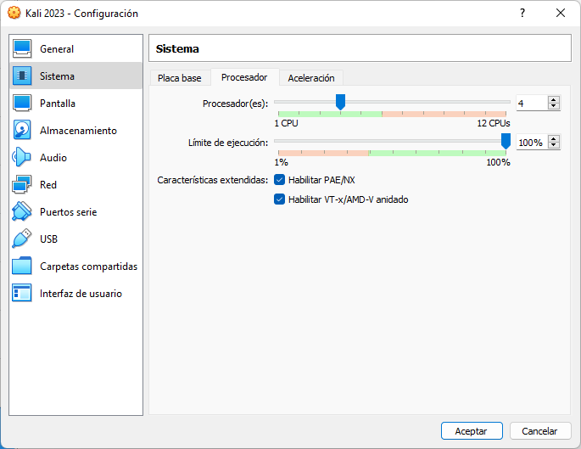Open the Interfaz de usuario icon
This screenshot has width=581, height=449.
[22, 293]
